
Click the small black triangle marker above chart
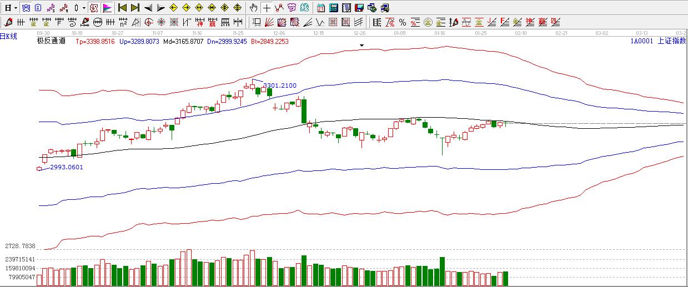pyautogui.click(x=362, y=45)
